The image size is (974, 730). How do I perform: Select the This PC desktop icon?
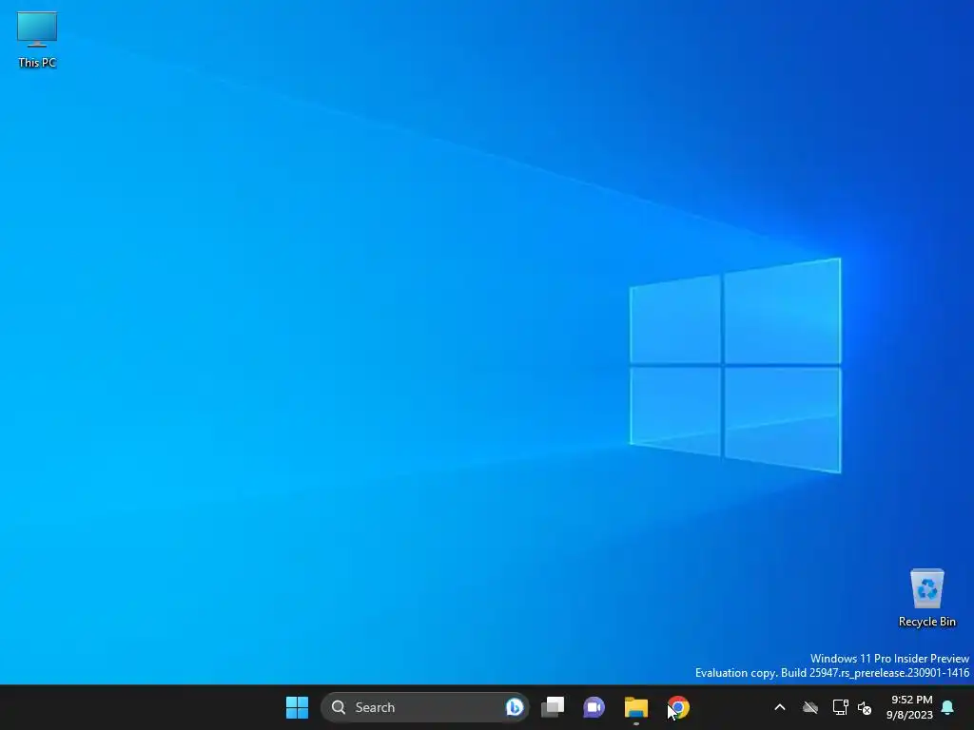(x=37, y=40)
